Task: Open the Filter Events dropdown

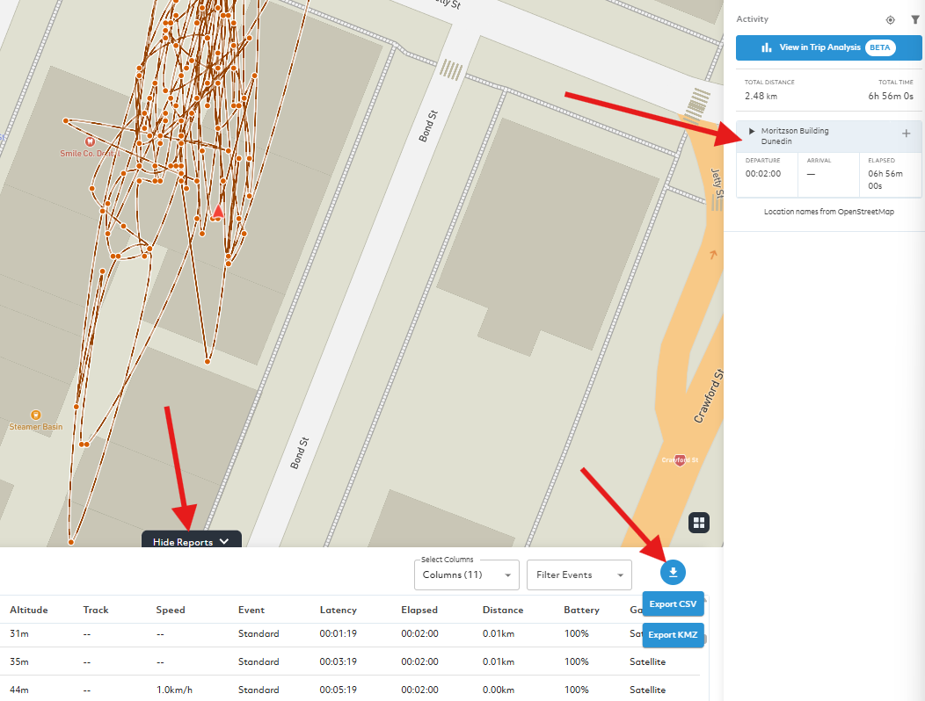Action: (579, 575)
